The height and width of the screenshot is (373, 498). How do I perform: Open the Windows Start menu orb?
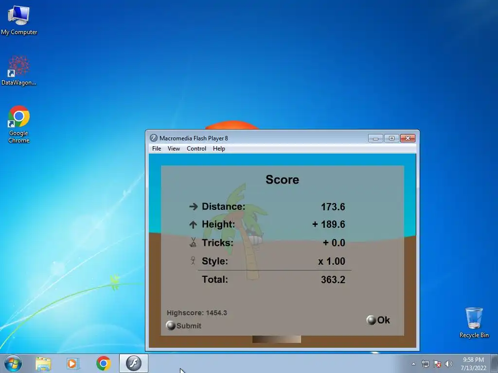[x=13, y=363]
